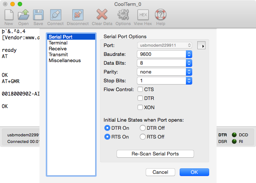This screenshot has width=256, height=183.
Task: Click the Connect plug icon
Action: point(55,15)
